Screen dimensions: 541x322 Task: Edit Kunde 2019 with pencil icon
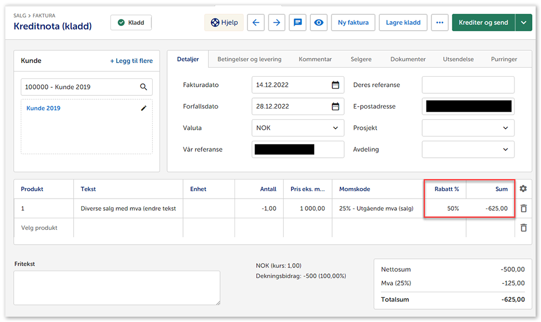point(143,108)
